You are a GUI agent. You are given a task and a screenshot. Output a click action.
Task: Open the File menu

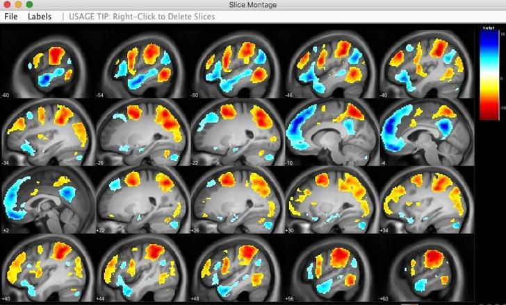pyautogui.click(x=11, y=17)
